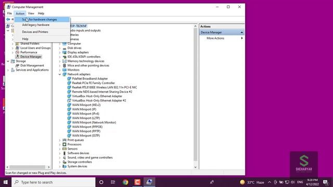Click the back arrow toolbar icon
333x187 pixels.
coord(8,19)
